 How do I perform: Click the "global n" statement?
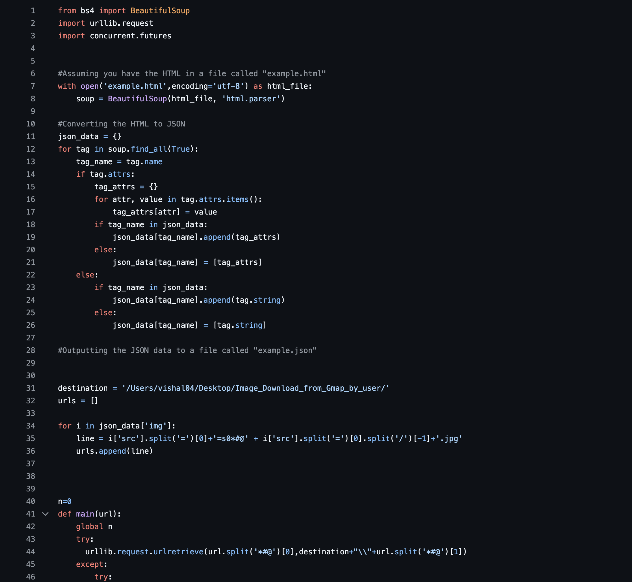pos(94,527)
